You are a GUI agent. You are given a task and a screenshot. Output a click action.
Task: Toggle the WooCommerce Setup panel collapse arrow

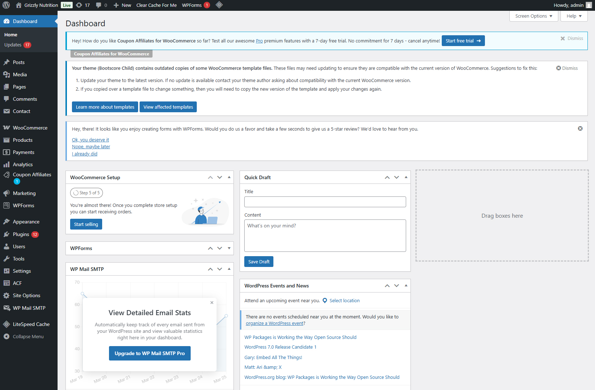[229, 177]
